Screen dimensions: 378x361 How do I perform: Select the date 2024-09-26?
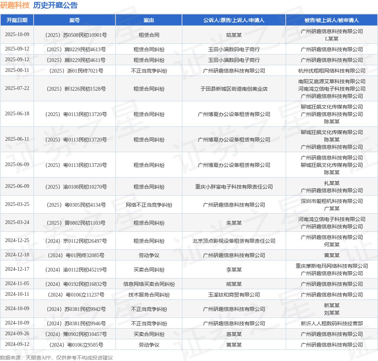tap(17, 334)
